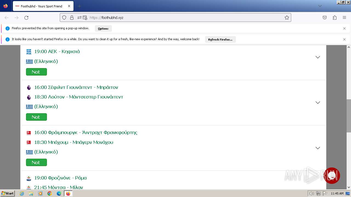
Task: Open media player taskbar icon
Action: [40, 193]
